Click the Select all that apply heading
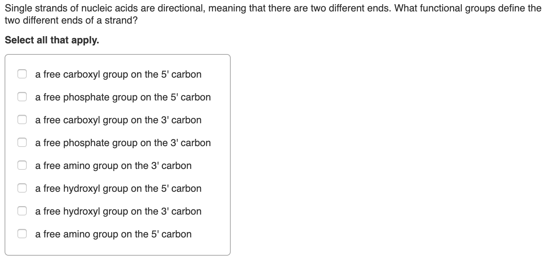The height and width of the screenshot is (261, 549). coord(51,40)
